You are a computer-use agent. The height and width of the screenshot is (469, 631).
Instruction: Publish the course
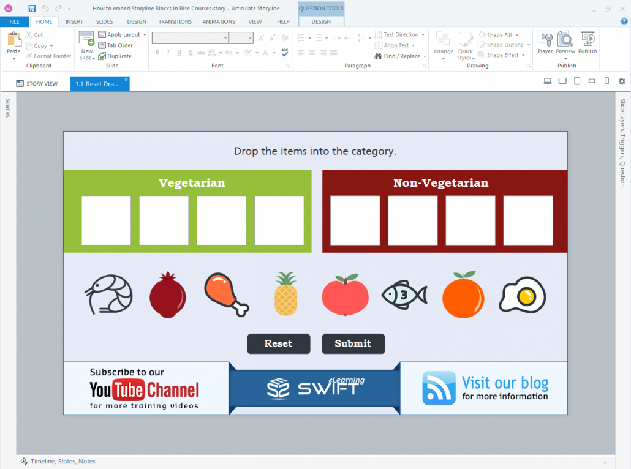pos(587,43)
